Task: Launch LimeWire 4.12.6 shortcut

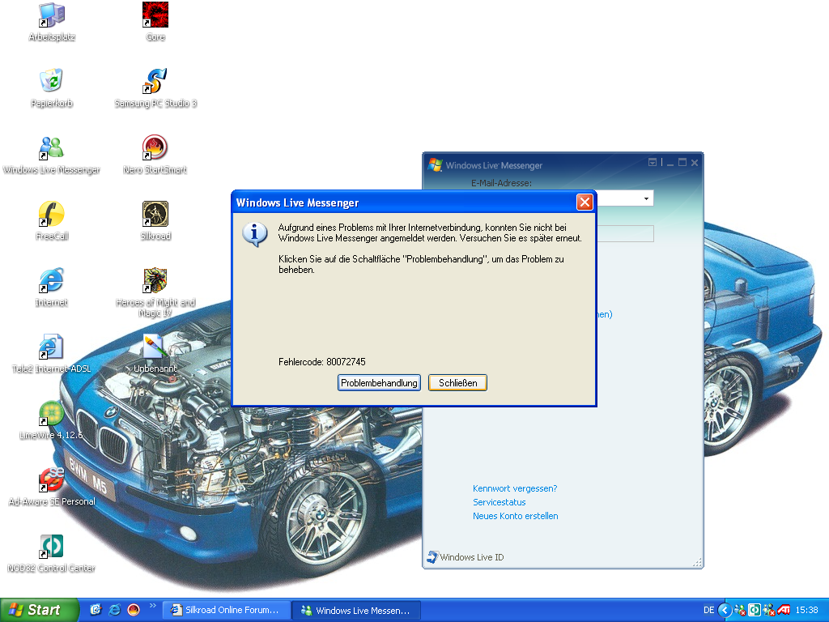Action: [x=52, y=413]
